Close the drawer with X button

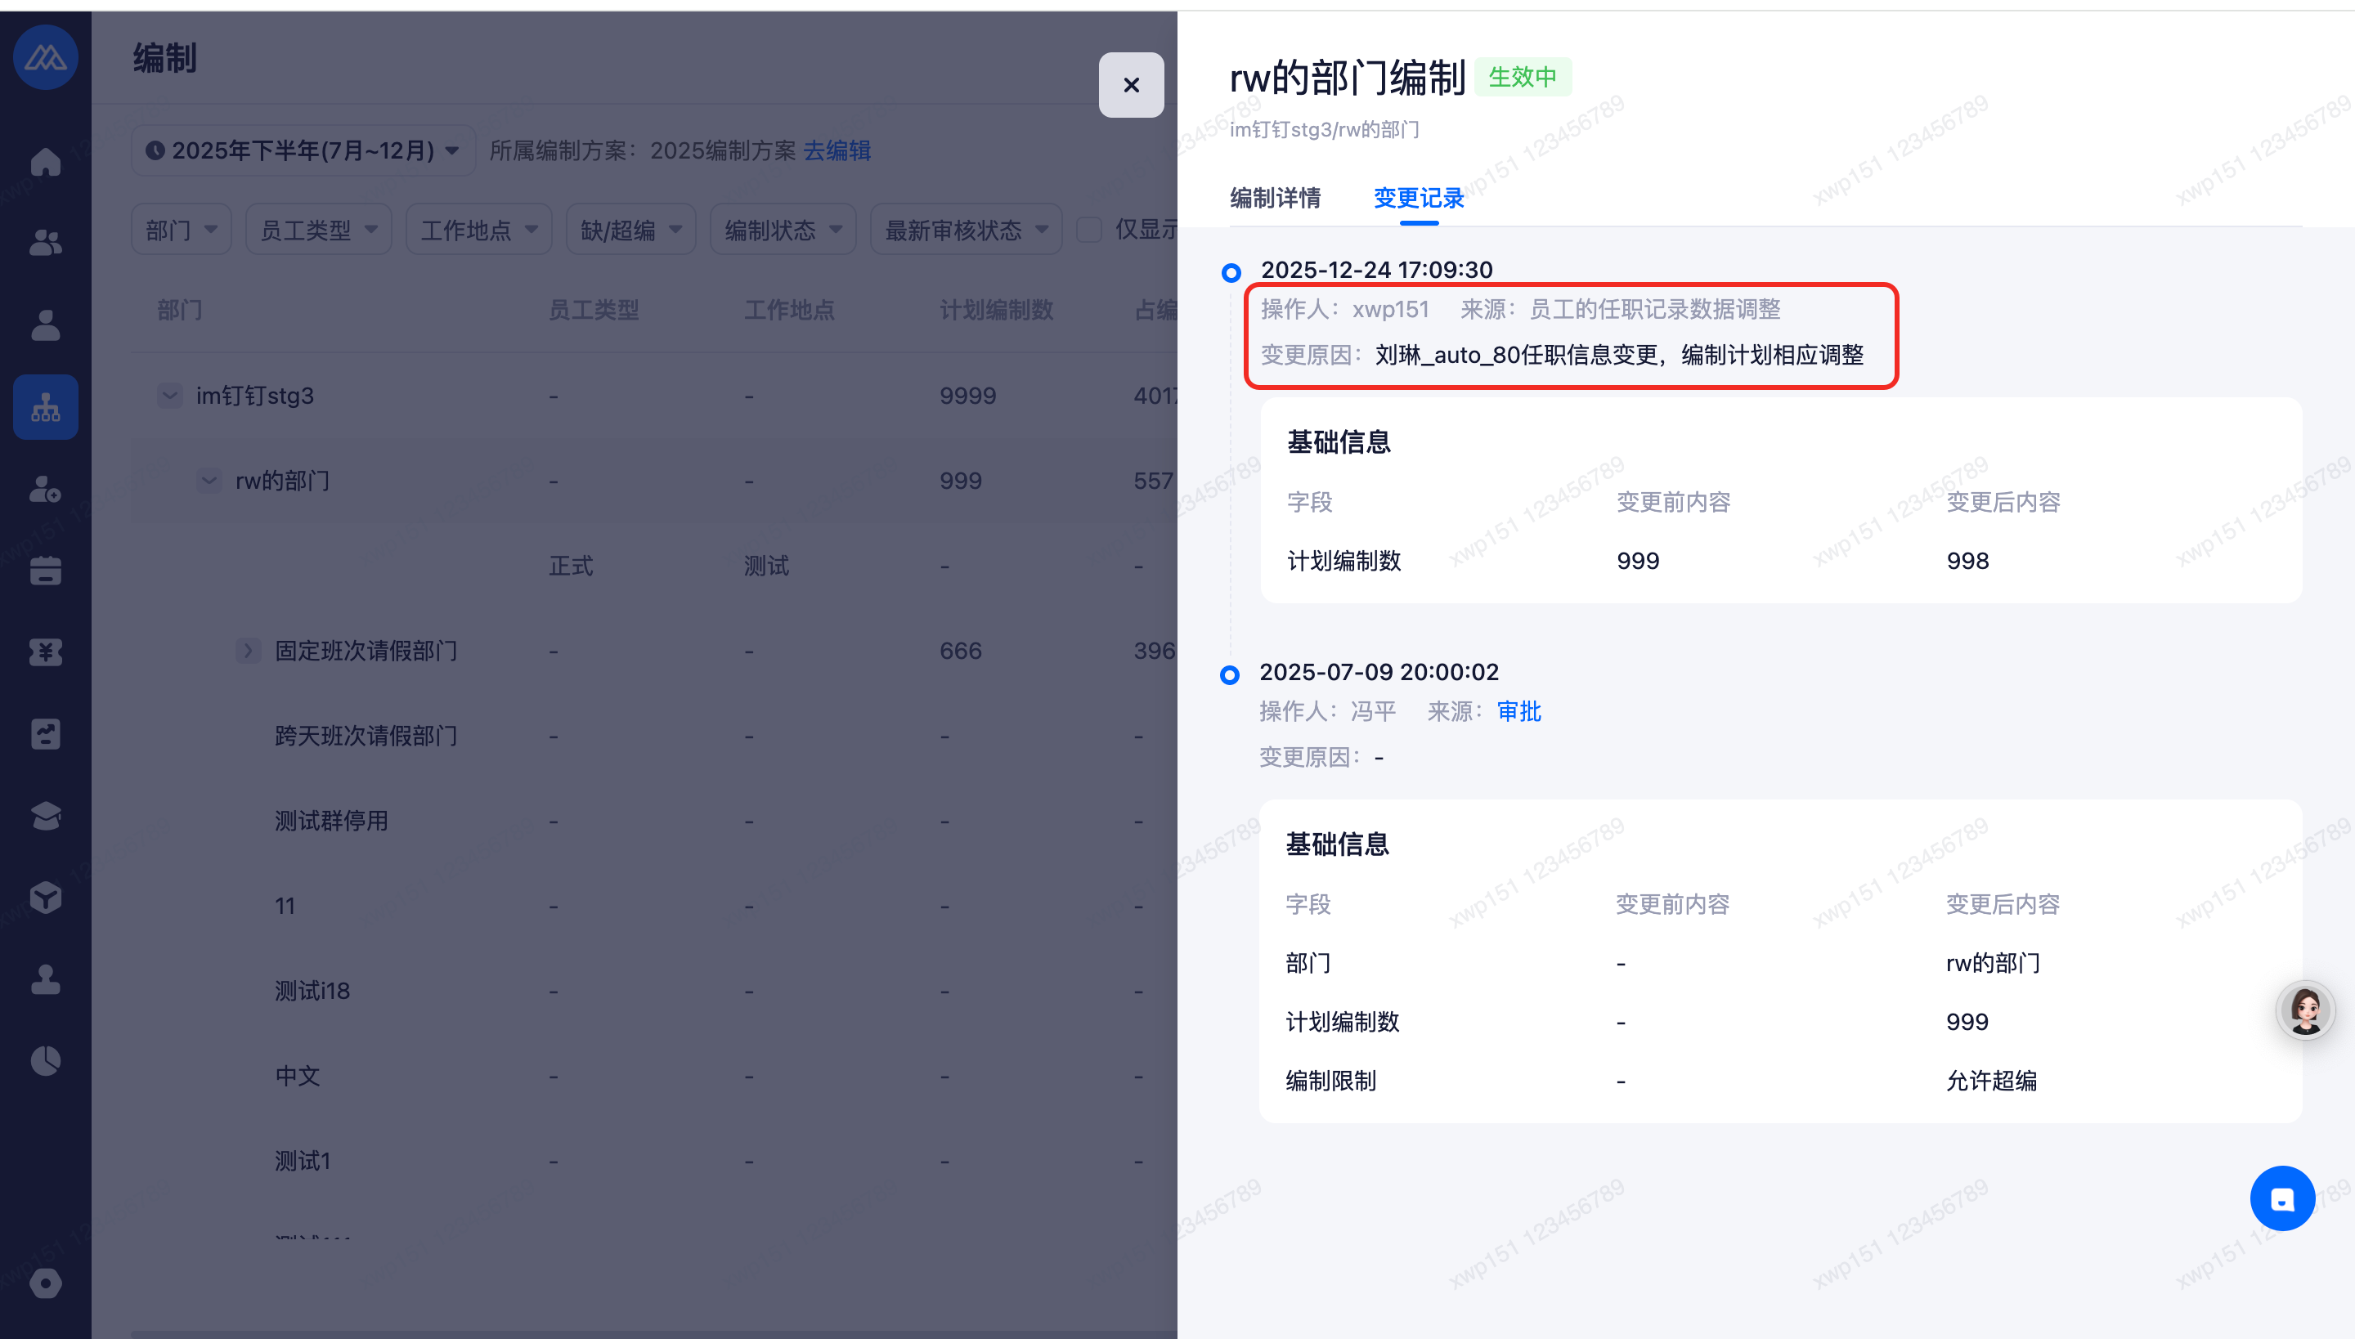(1131, 85)
